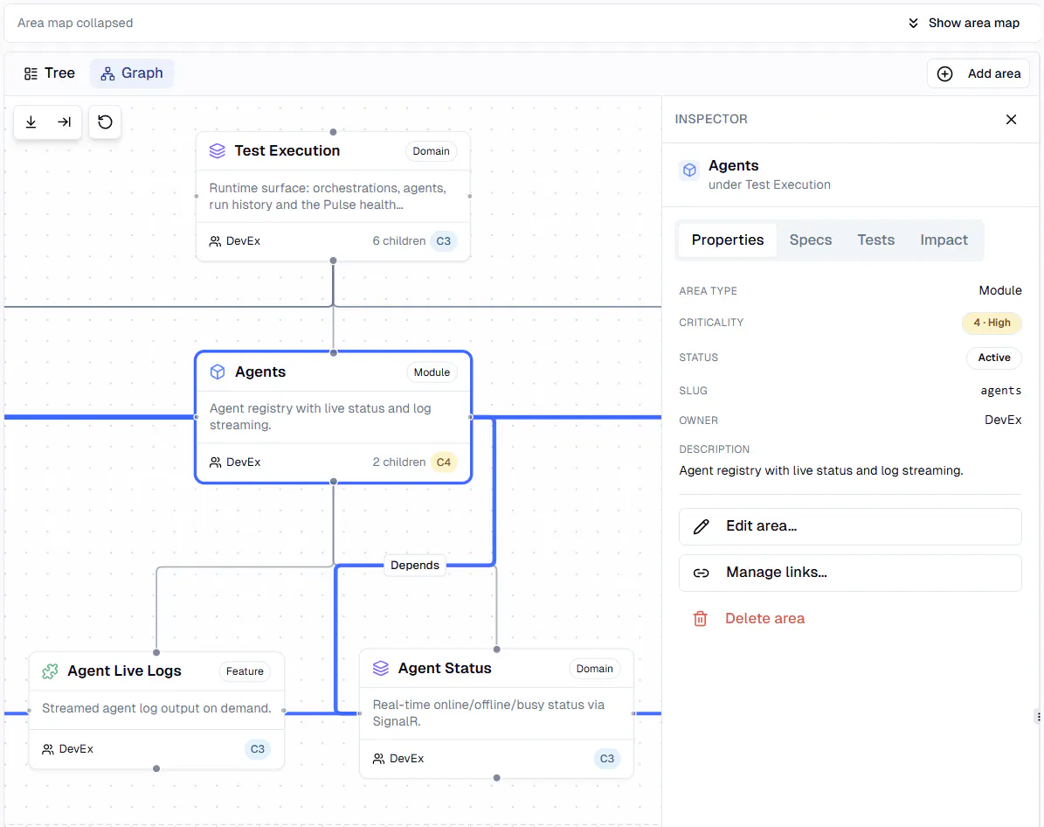
Task: Click the people icon in Test Execution card
Action: [215, 241]
